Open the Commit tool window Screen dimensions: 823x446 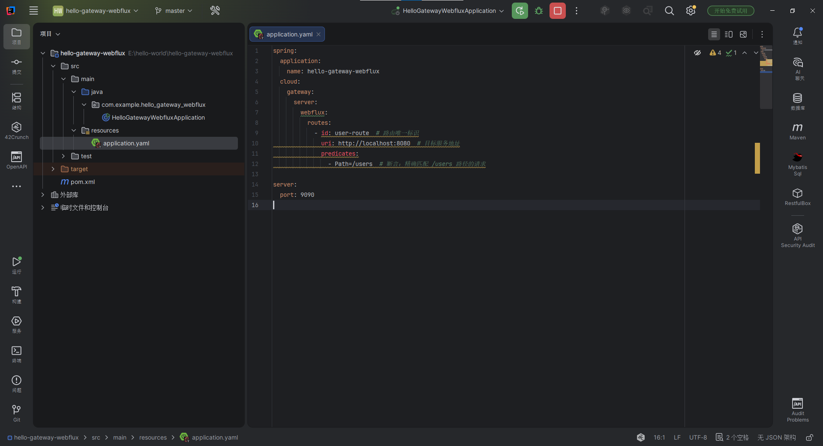tap(17, 66)
